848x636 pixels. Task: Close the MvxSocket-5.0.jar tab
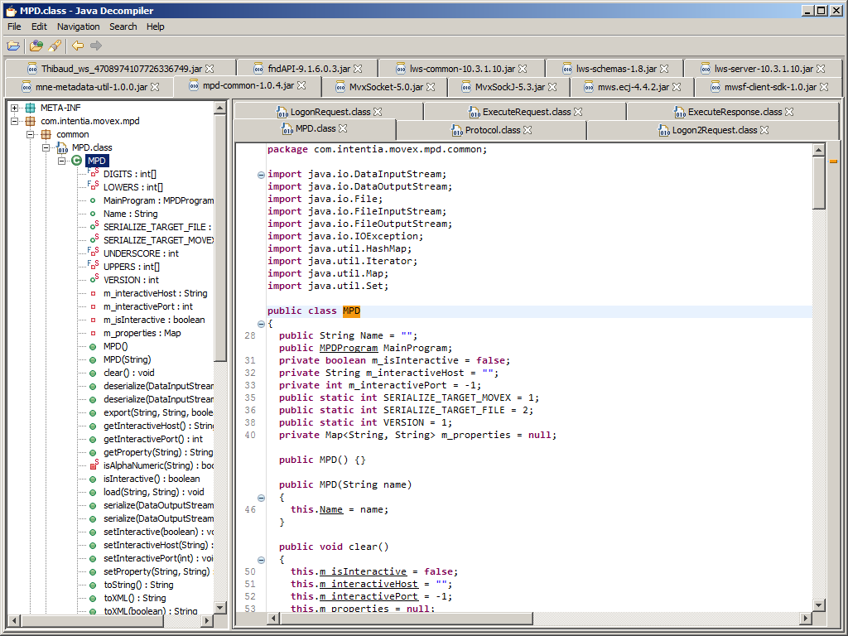[x=431, y=86]
